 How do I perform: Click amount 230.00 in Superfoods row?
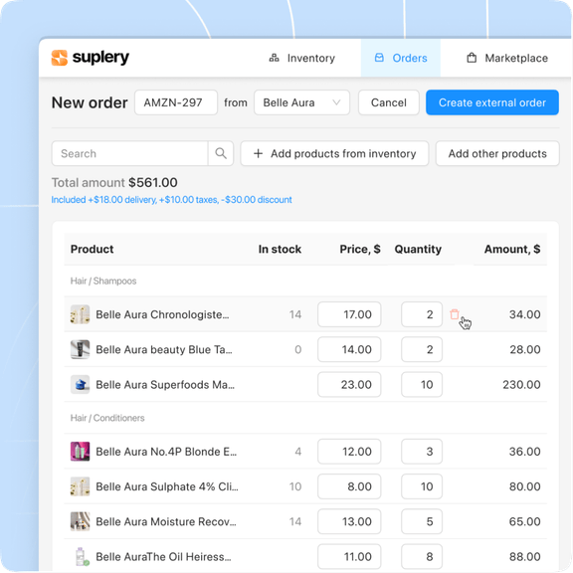click(521, 385)
